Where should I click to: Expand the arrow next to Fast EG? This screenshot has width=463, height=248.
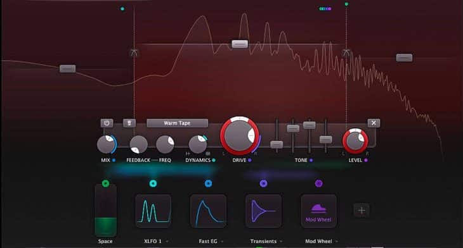click(x=222, y=241)
